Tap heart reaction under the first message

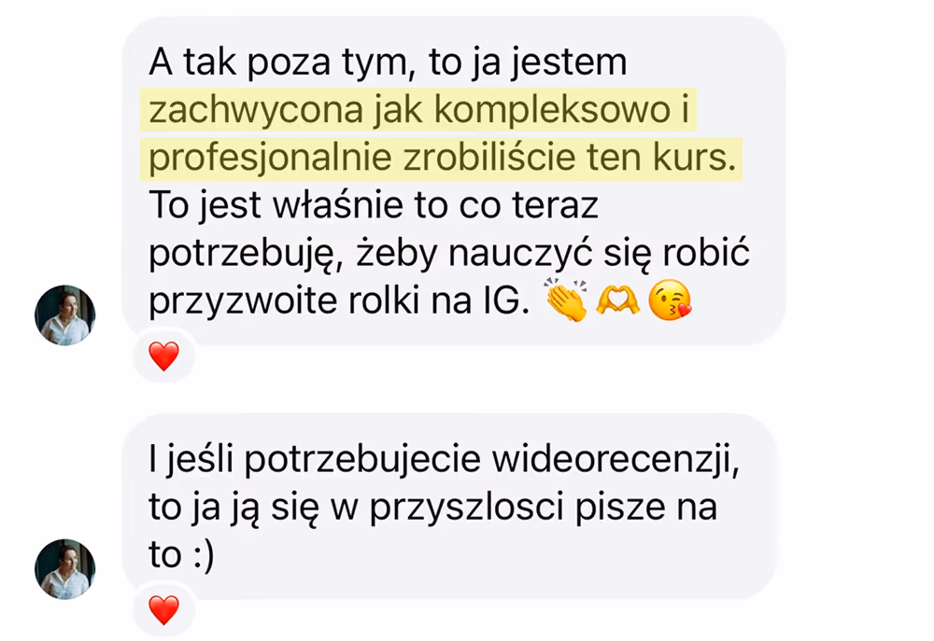pos(163,356)
